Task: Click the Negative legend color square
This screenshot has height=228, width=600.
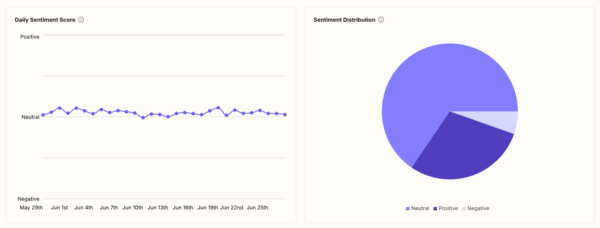Action: click(464, 209)
